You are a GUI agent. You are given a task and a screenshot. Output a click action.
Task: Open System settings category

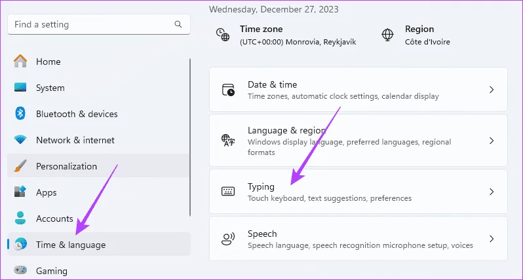click(99, 88)
